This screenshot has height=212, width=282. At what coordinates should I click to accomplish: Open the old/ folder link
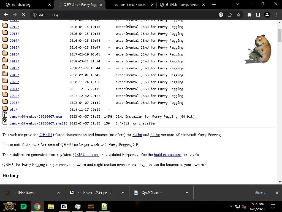click(13, 110)
